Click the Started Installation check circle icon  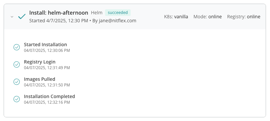17,47
